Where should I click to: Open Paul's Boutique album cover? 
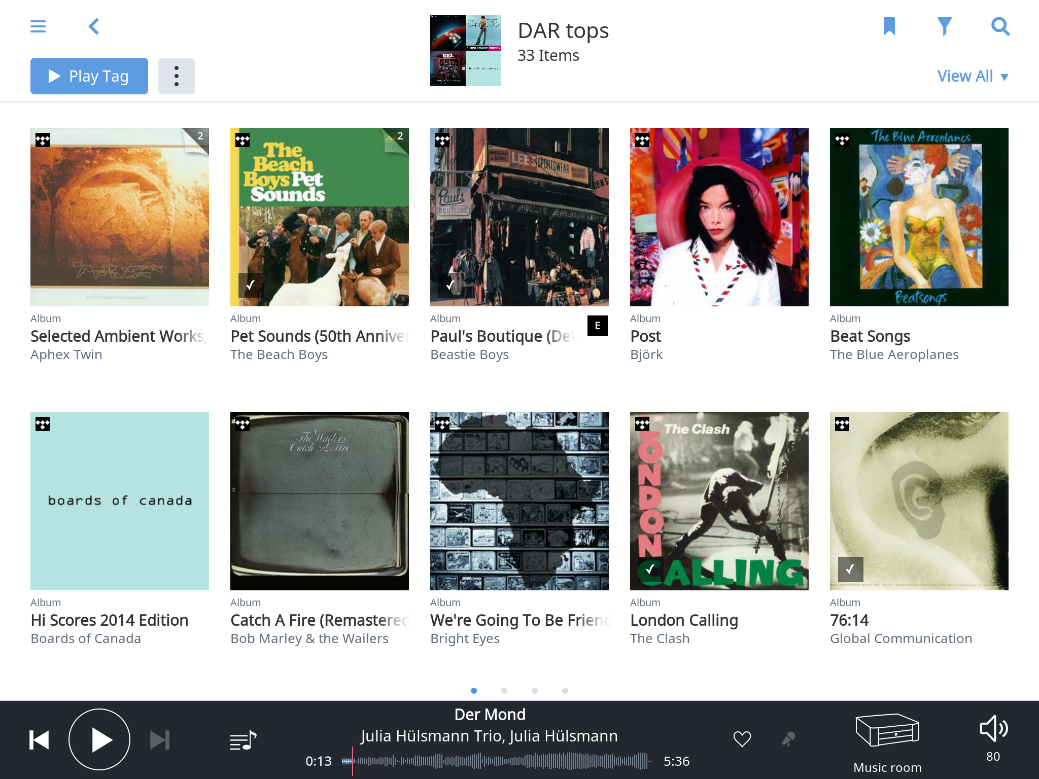[519, 217]
